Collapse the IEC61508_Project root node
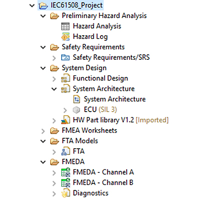 (x=32, y=6)
